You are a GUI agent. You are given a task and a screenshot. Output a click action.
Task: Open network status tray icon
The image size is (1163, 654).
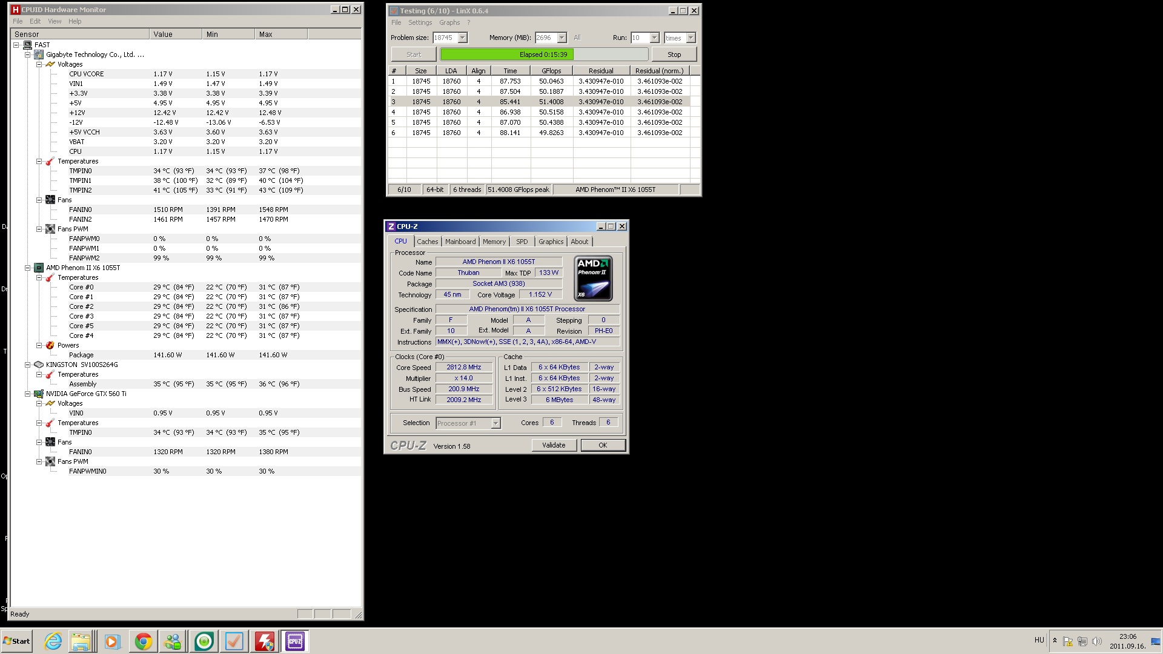pyautogui.click(x=1082, y=641)
